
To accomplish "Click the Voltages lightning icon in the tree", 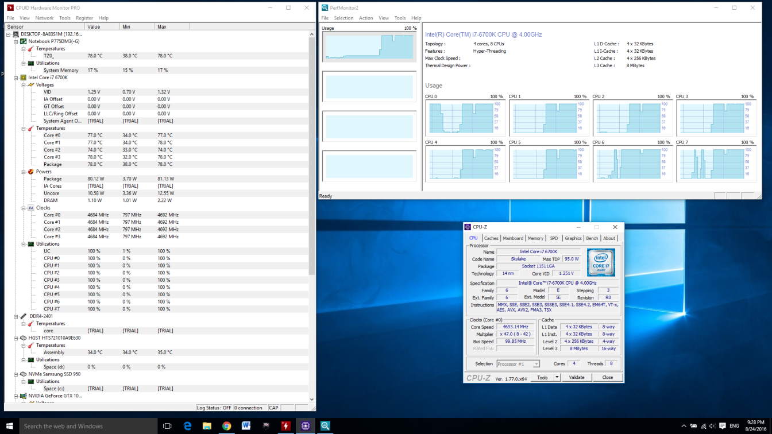I will click(31, 84).
